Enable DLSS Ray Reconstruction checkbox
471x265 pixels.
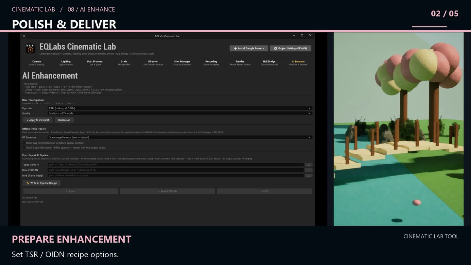(24, 143)
